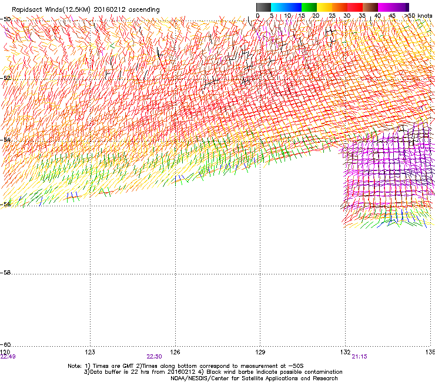
Task: Click the -60 latitude axis label
Action: 5,344
